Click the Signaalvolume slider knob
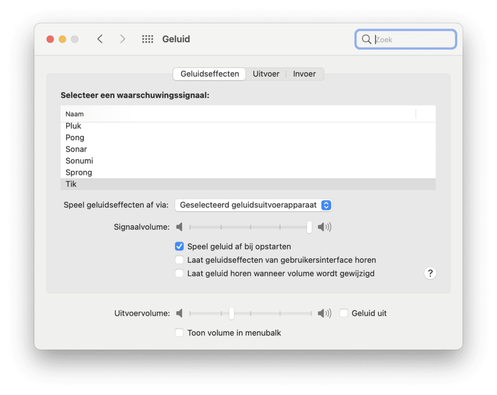This screenshot has width=497, height=395. [309, 227]
